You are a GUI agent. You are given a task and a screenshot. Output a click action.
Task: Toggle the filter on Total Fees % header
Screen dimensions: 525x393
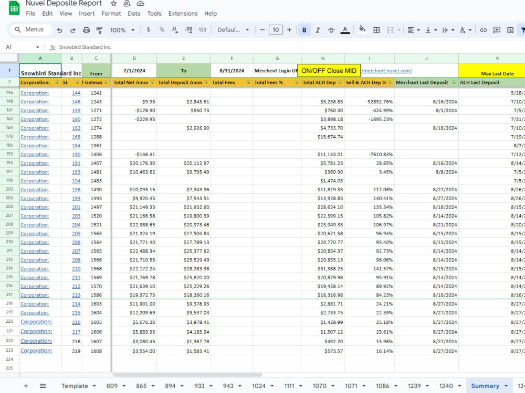297,82
